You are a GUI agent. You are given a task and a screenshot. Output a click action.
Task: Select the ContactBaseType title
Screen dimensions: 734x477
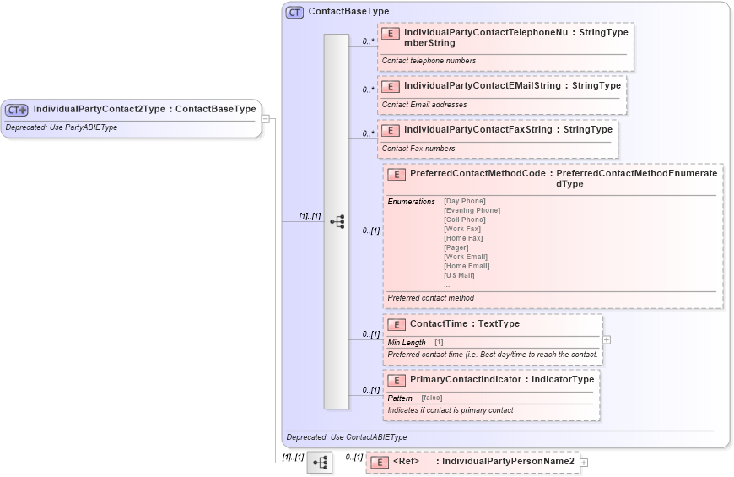point(348,11)
